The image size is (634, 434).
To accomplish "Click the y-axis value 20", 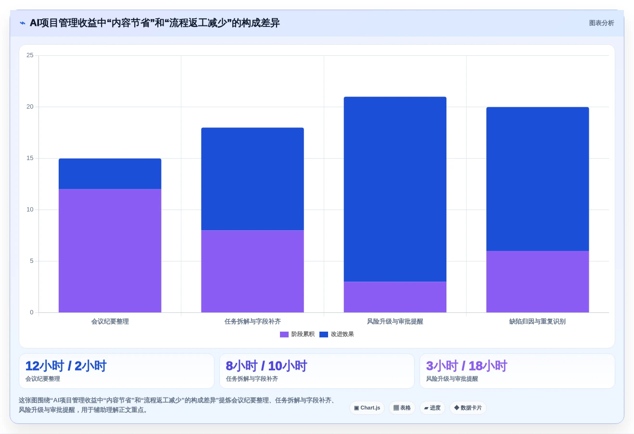I will point(30,107).
